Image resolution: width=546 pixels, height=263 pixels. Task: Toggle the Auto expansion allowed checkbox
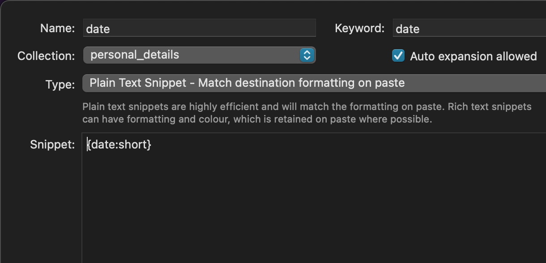point(398,56)
